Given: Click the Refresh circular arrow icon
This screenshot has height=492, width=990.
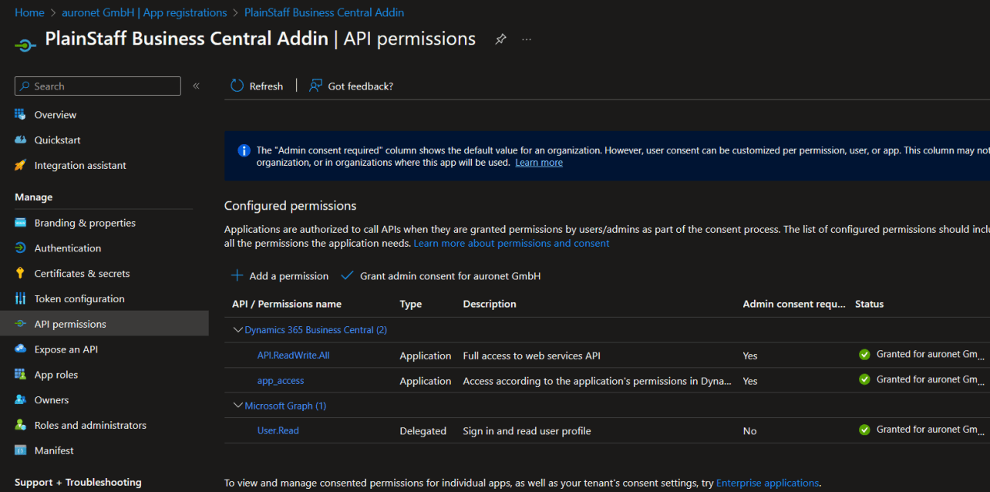Looking at the screenshot, I should coord(237,86).
